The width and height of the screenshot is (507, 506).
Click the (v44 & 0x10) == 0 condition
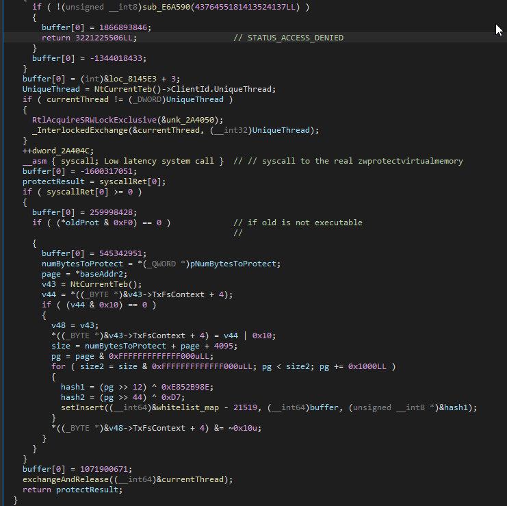pyautogui.click(x=106, y=305)
